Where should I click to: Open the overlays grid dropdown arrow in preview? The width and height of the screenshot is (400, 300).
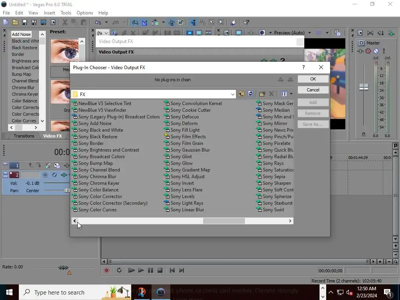coord(327,33)
